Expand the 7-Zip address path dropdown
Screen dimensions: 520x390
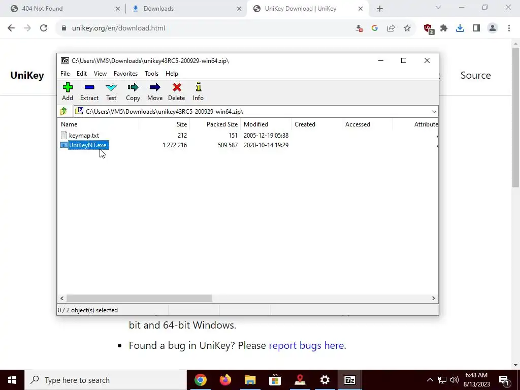coord(434,112)
